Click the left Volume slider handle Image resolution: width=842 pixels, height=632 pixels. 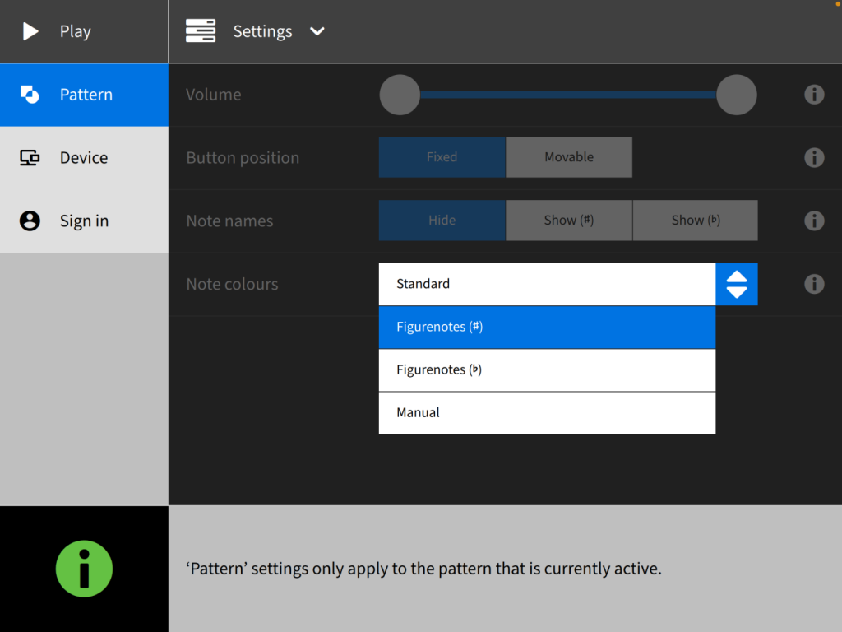coord(400,95)
